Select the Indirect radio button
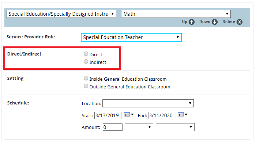The image size is (256, 141). 86,61
